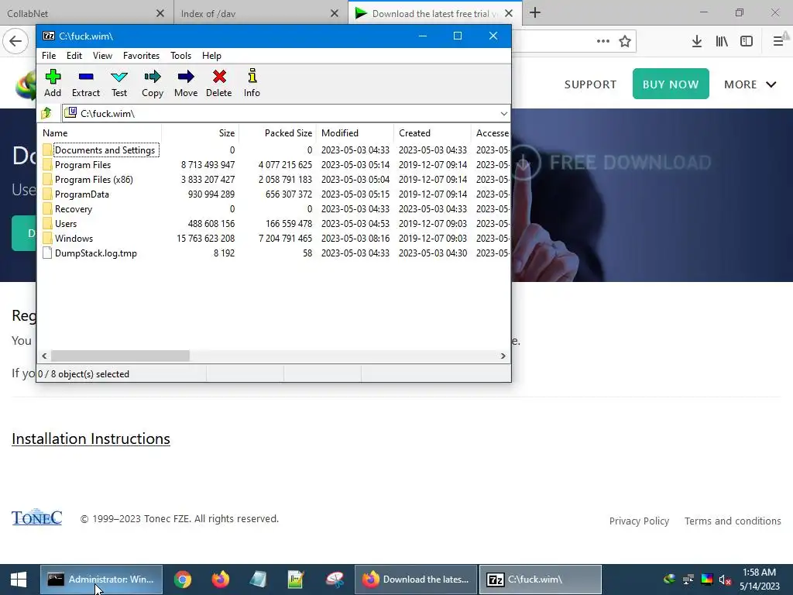The image size is (793, 595).
Task: Close the Download the latest free trial tab
Action: [x=509, y=14]
